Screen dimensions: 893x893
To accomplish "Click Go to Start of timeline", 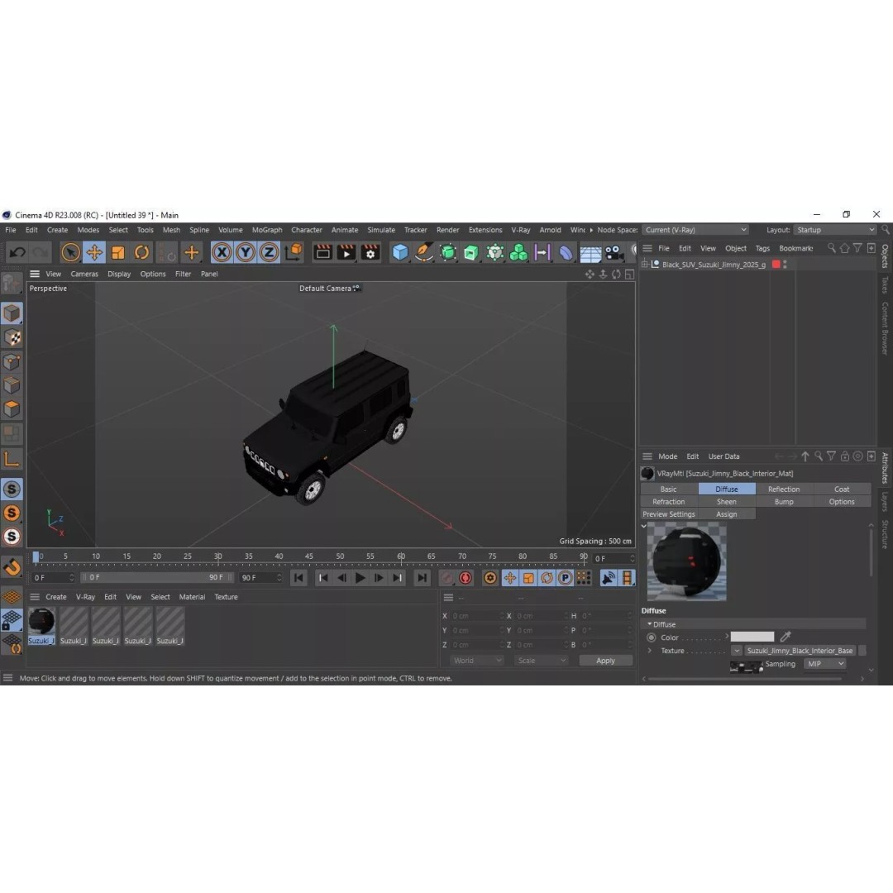I will point(299,578).
